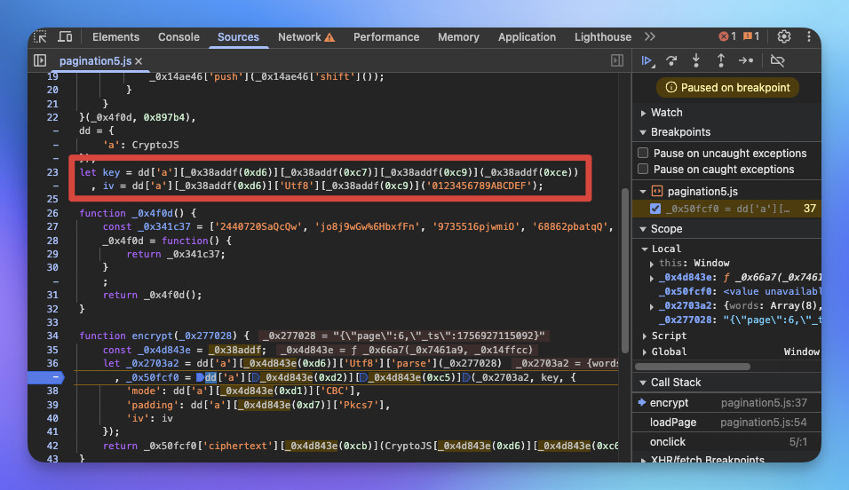Click the vertical scrollbar of the code editor
Screen dimensions: 849x490
point(625,270)
